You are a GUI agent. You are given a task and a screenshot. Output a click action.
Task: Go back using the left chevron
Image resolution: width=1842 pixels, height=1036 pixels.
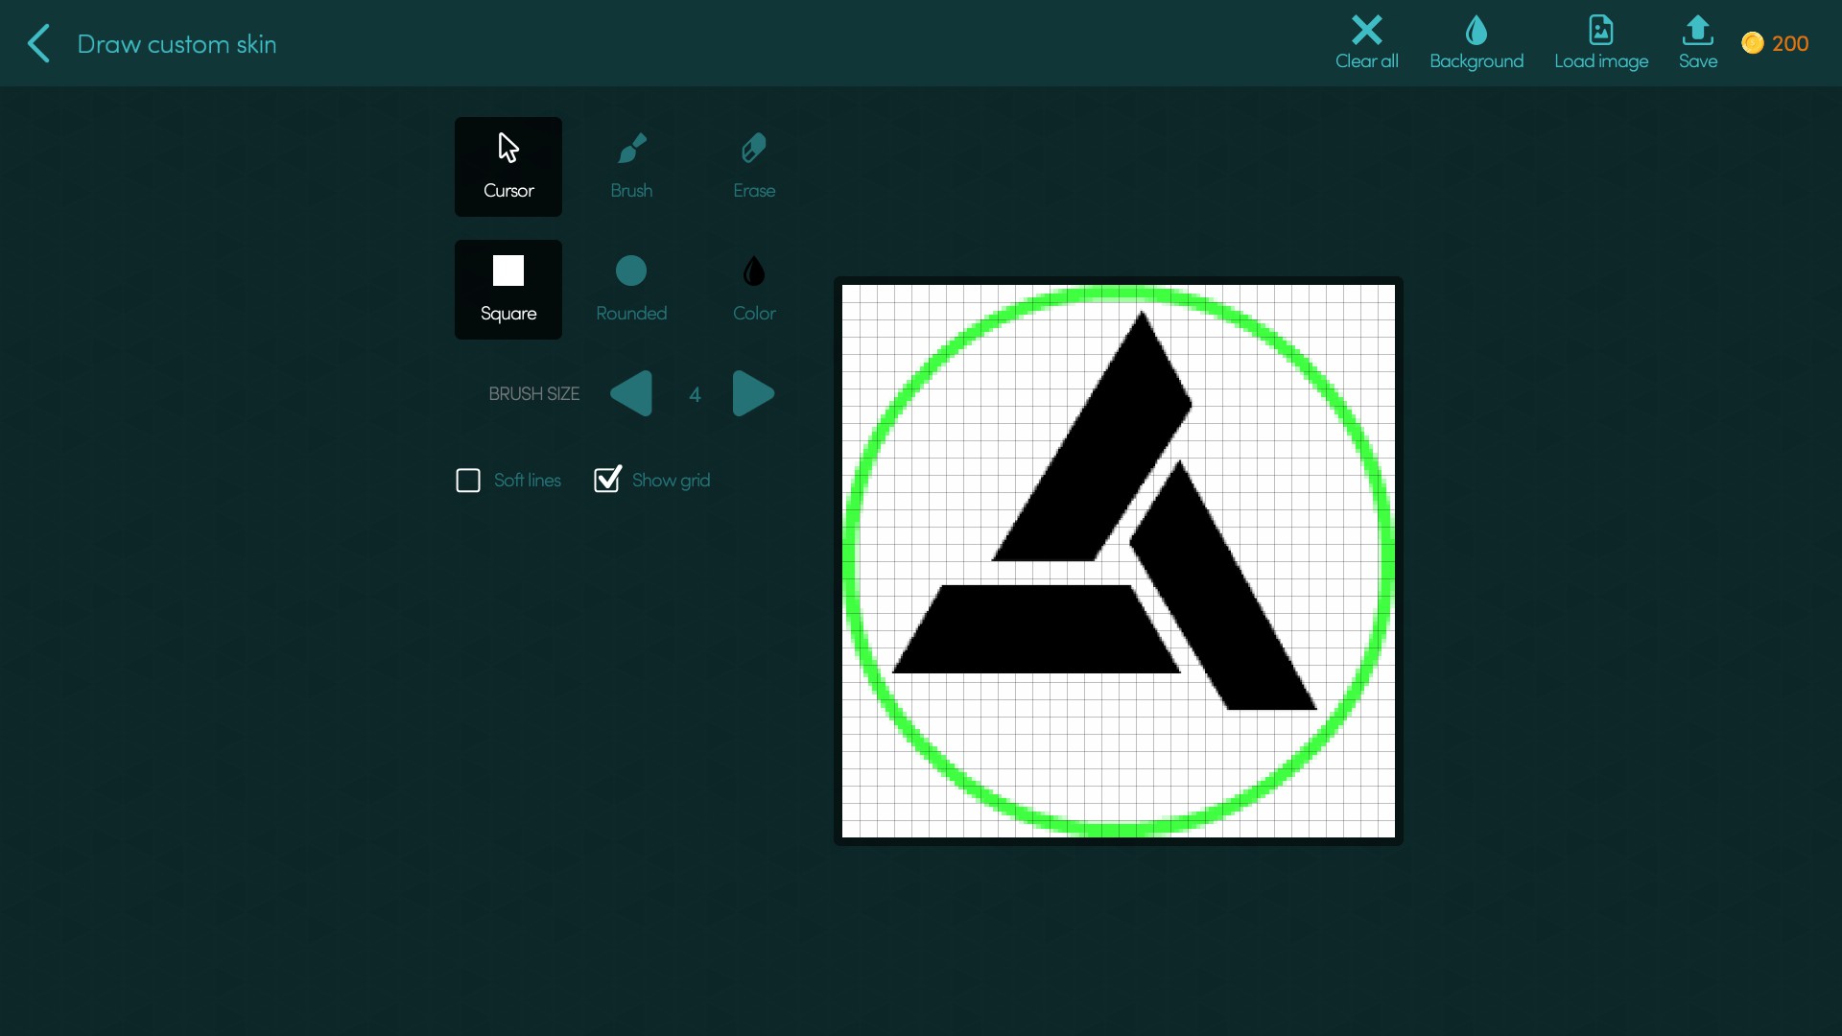coord(38,43)
